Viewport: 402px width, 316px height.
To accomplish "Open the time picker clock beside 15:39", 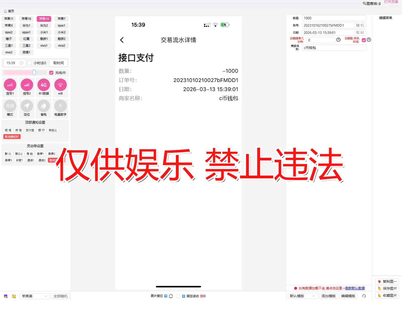I will (x=22, y=63).
